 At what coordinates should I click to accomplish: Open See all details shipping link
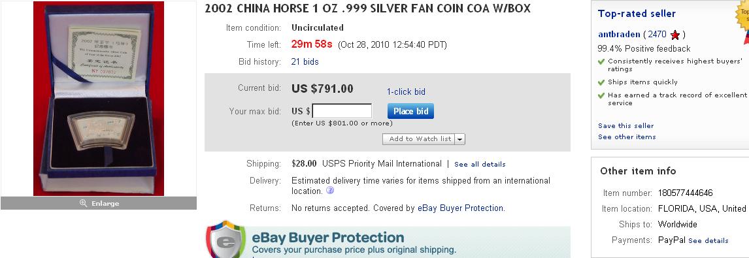pyautogui.click(x=480, y=165)
